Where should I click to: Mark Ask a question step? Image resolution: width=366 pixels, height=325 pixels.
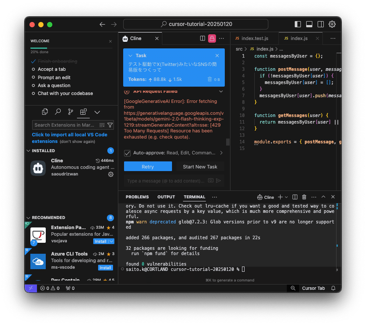click(x=33, y=85)
